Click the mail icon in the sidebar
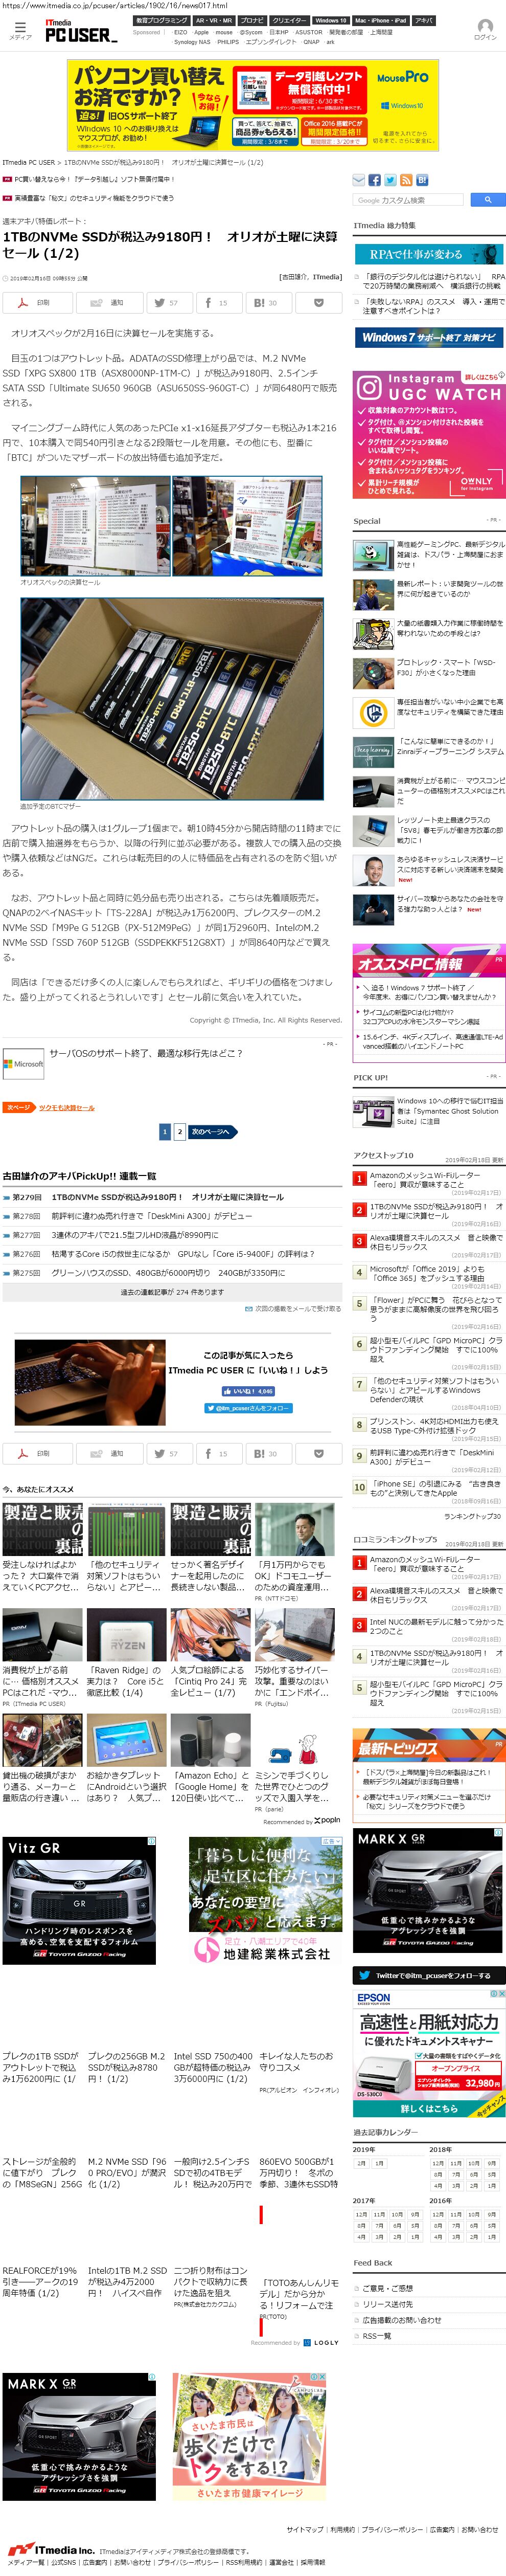The image size is (506, 2576). [359, 180]
